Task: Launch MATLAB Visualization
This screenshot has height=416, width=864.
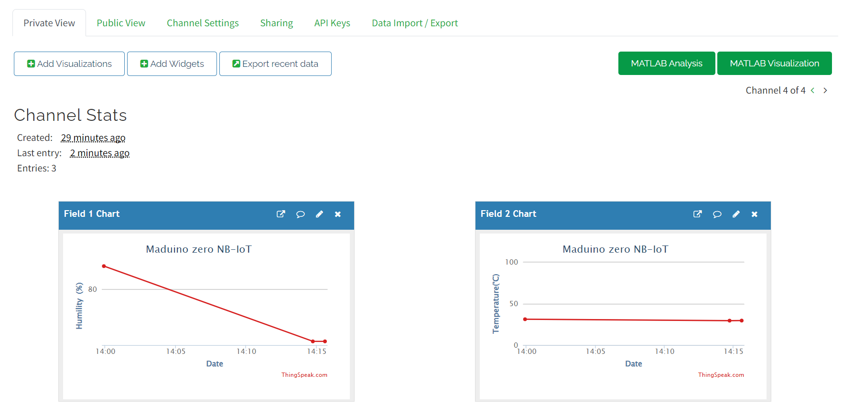Action: [x=775, y=63]
